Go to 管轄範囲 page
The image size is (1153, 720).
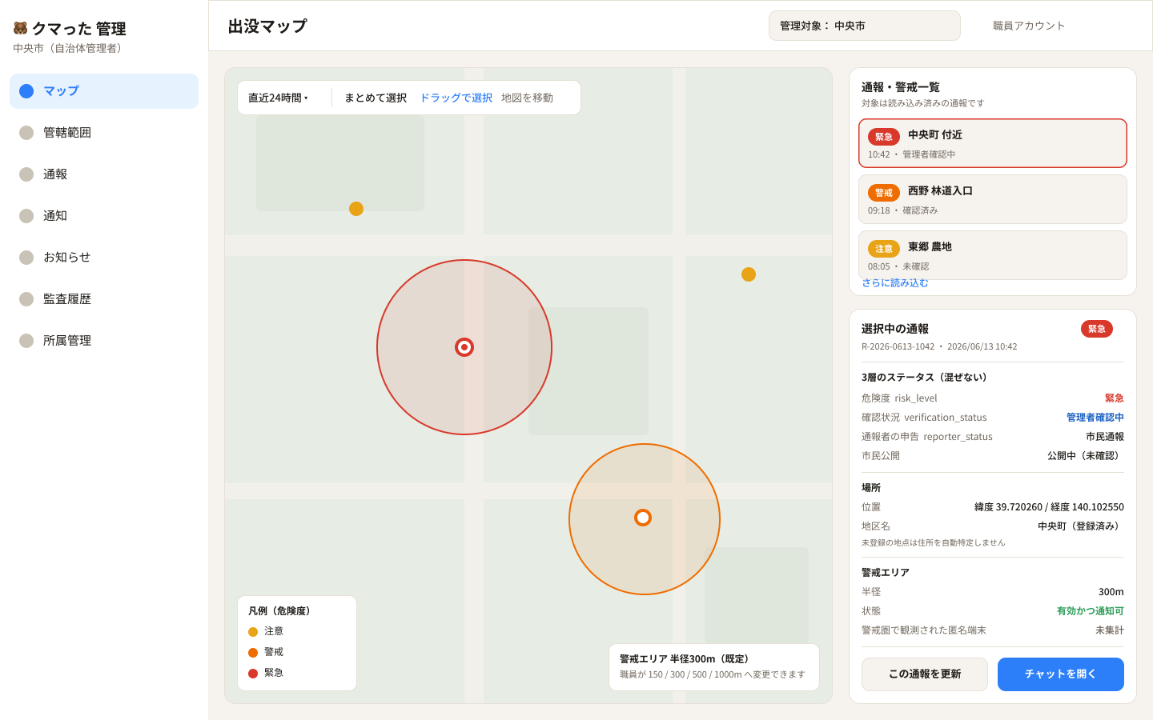pyautogui.click(x=104, y=133)
